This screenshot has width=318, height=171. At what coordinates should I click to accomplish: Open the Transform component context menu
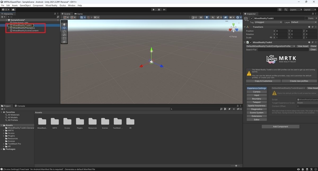click(316, 27)
